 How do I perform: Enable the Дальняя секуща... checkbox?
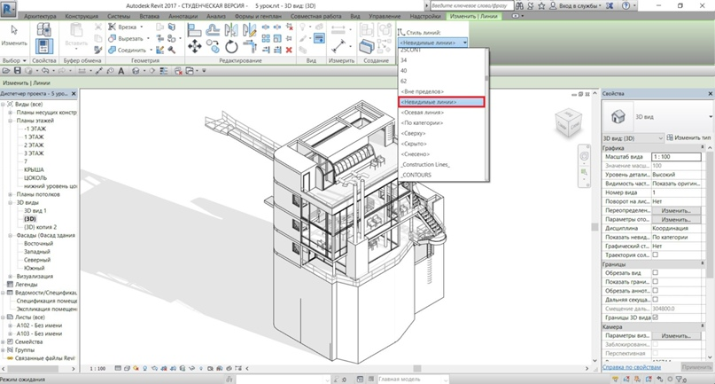[656, 300]
